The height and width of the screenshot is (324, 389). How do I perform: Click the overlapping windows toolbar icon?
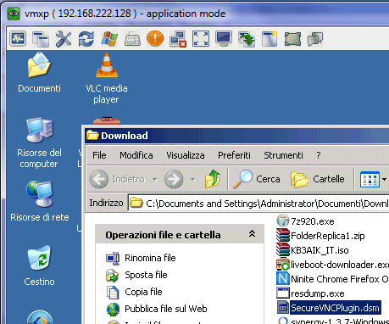click(x=41, y=39)
